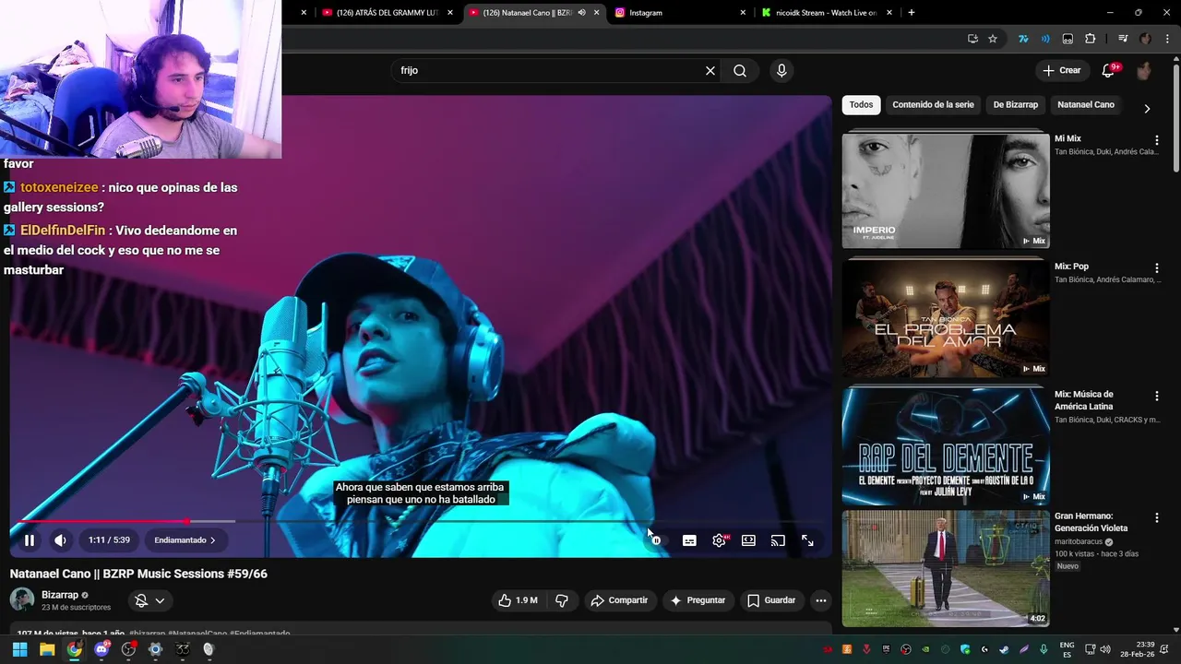Open the 7TV extension icon
This screenshot has width=1181, height=664.
tap(1023, 39)
